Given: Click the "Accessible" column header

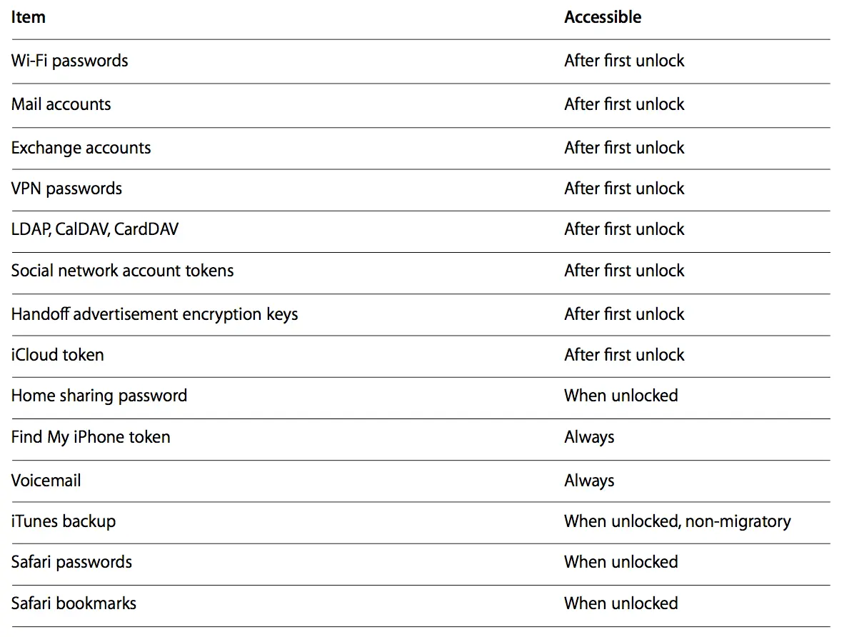Looking at the screenshot, I should pos(603,17).
